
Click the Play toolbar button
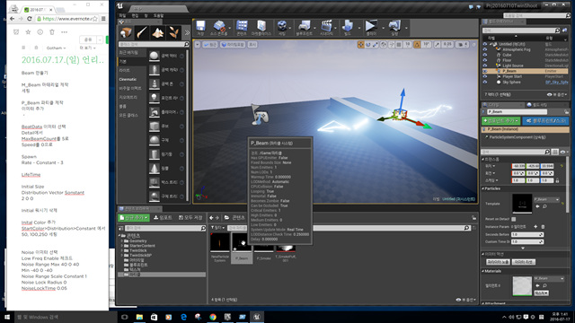tap(371, 28)
